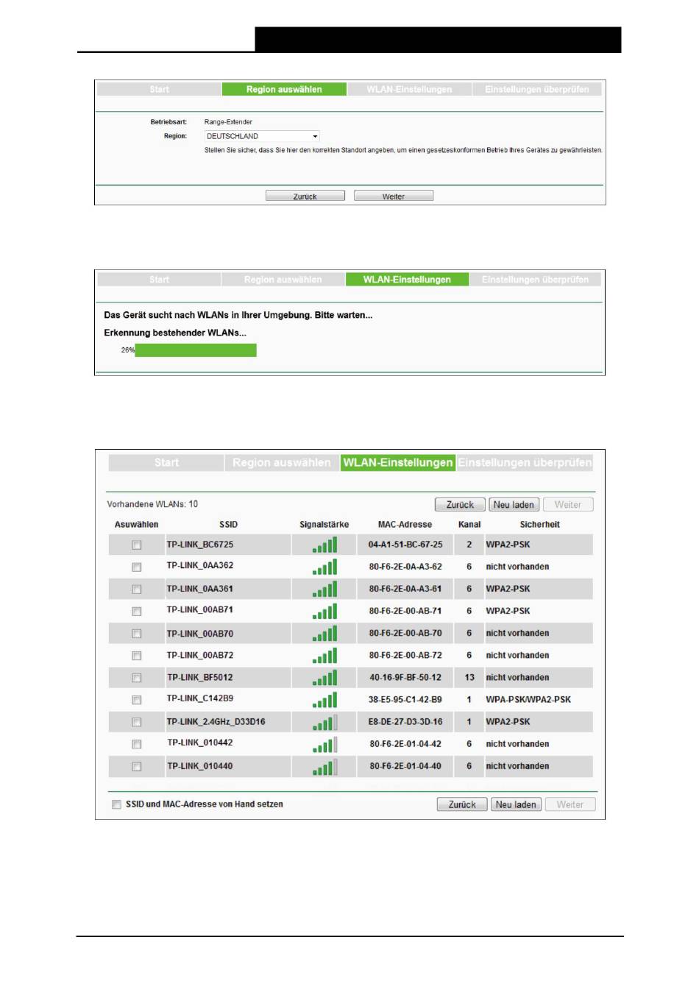699x995 pixels.
Task: Select the signal icon in TP-LINK_0AA361 row
Action: pos(324,589)
